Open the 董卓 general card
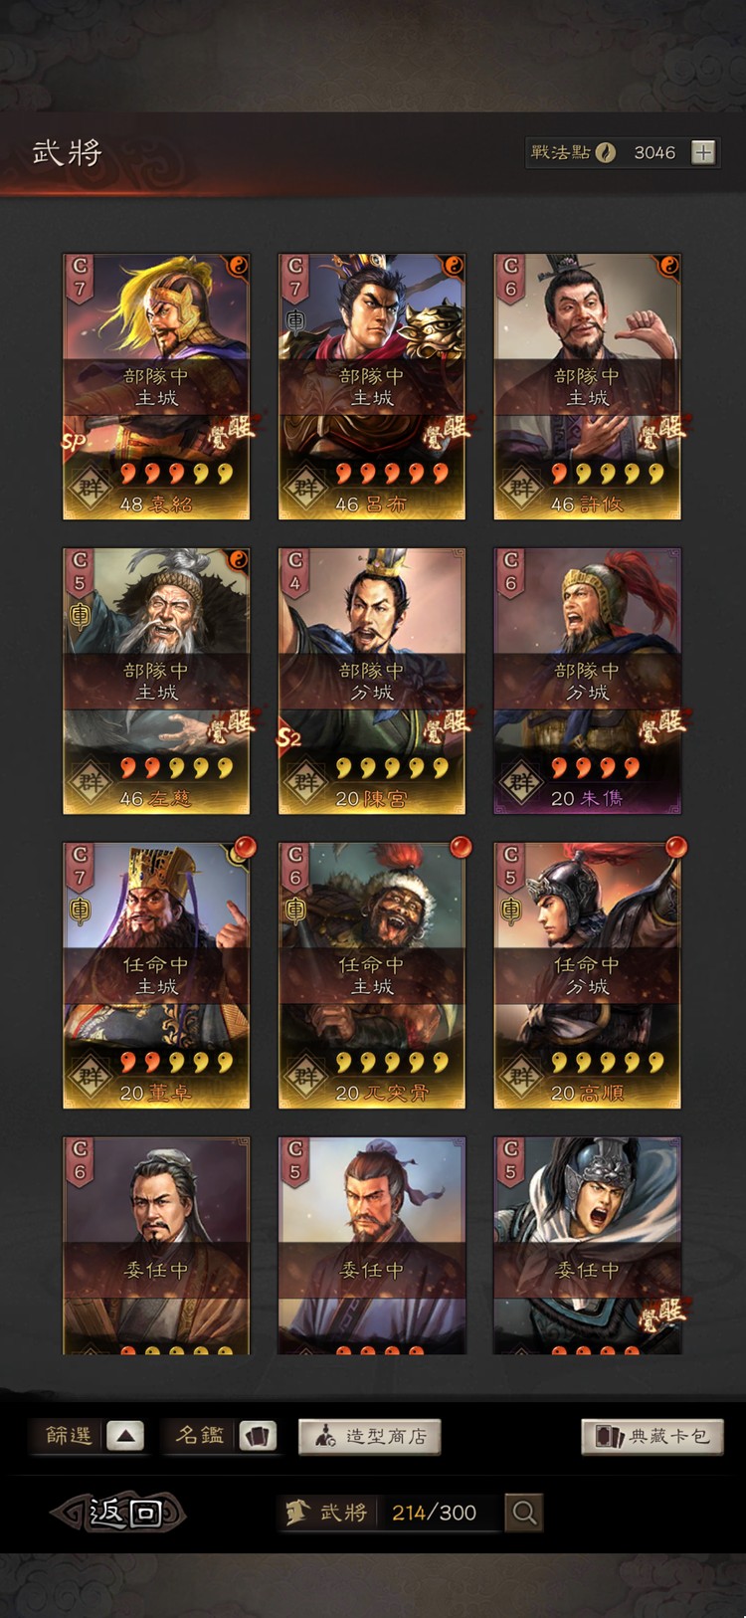Image resolution: width=746 pixels, height=1618 pixels. (x=156, y=975)
